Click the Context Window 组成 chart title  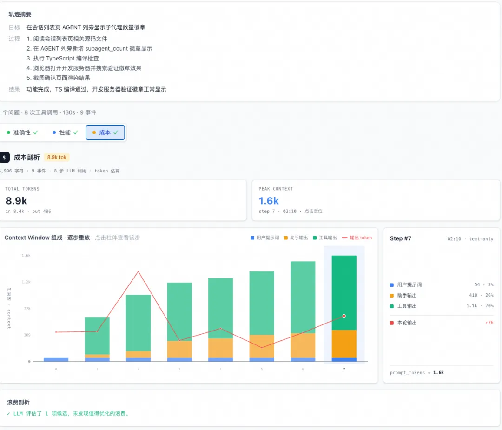click(x=47, y=238)
